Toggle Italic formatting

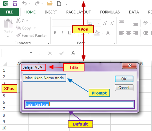click(62, 33)
